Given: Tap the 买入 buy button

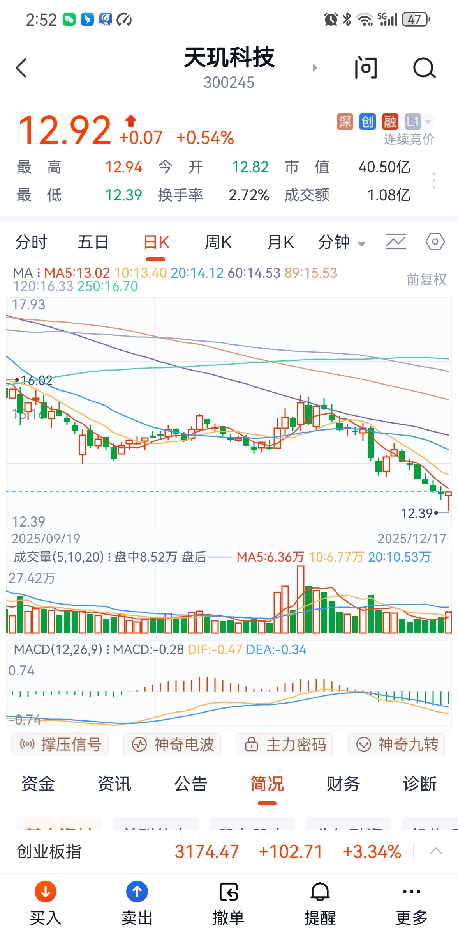Looking at the screenshot, I should [x=46, y=903].
